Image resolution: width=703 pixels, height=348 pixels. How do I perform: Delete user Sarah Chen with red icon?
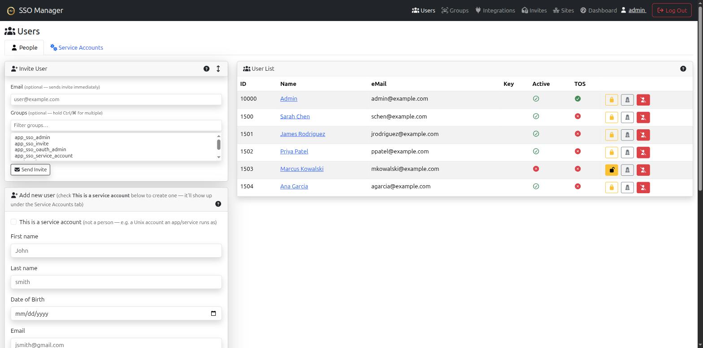coord(643,117)
